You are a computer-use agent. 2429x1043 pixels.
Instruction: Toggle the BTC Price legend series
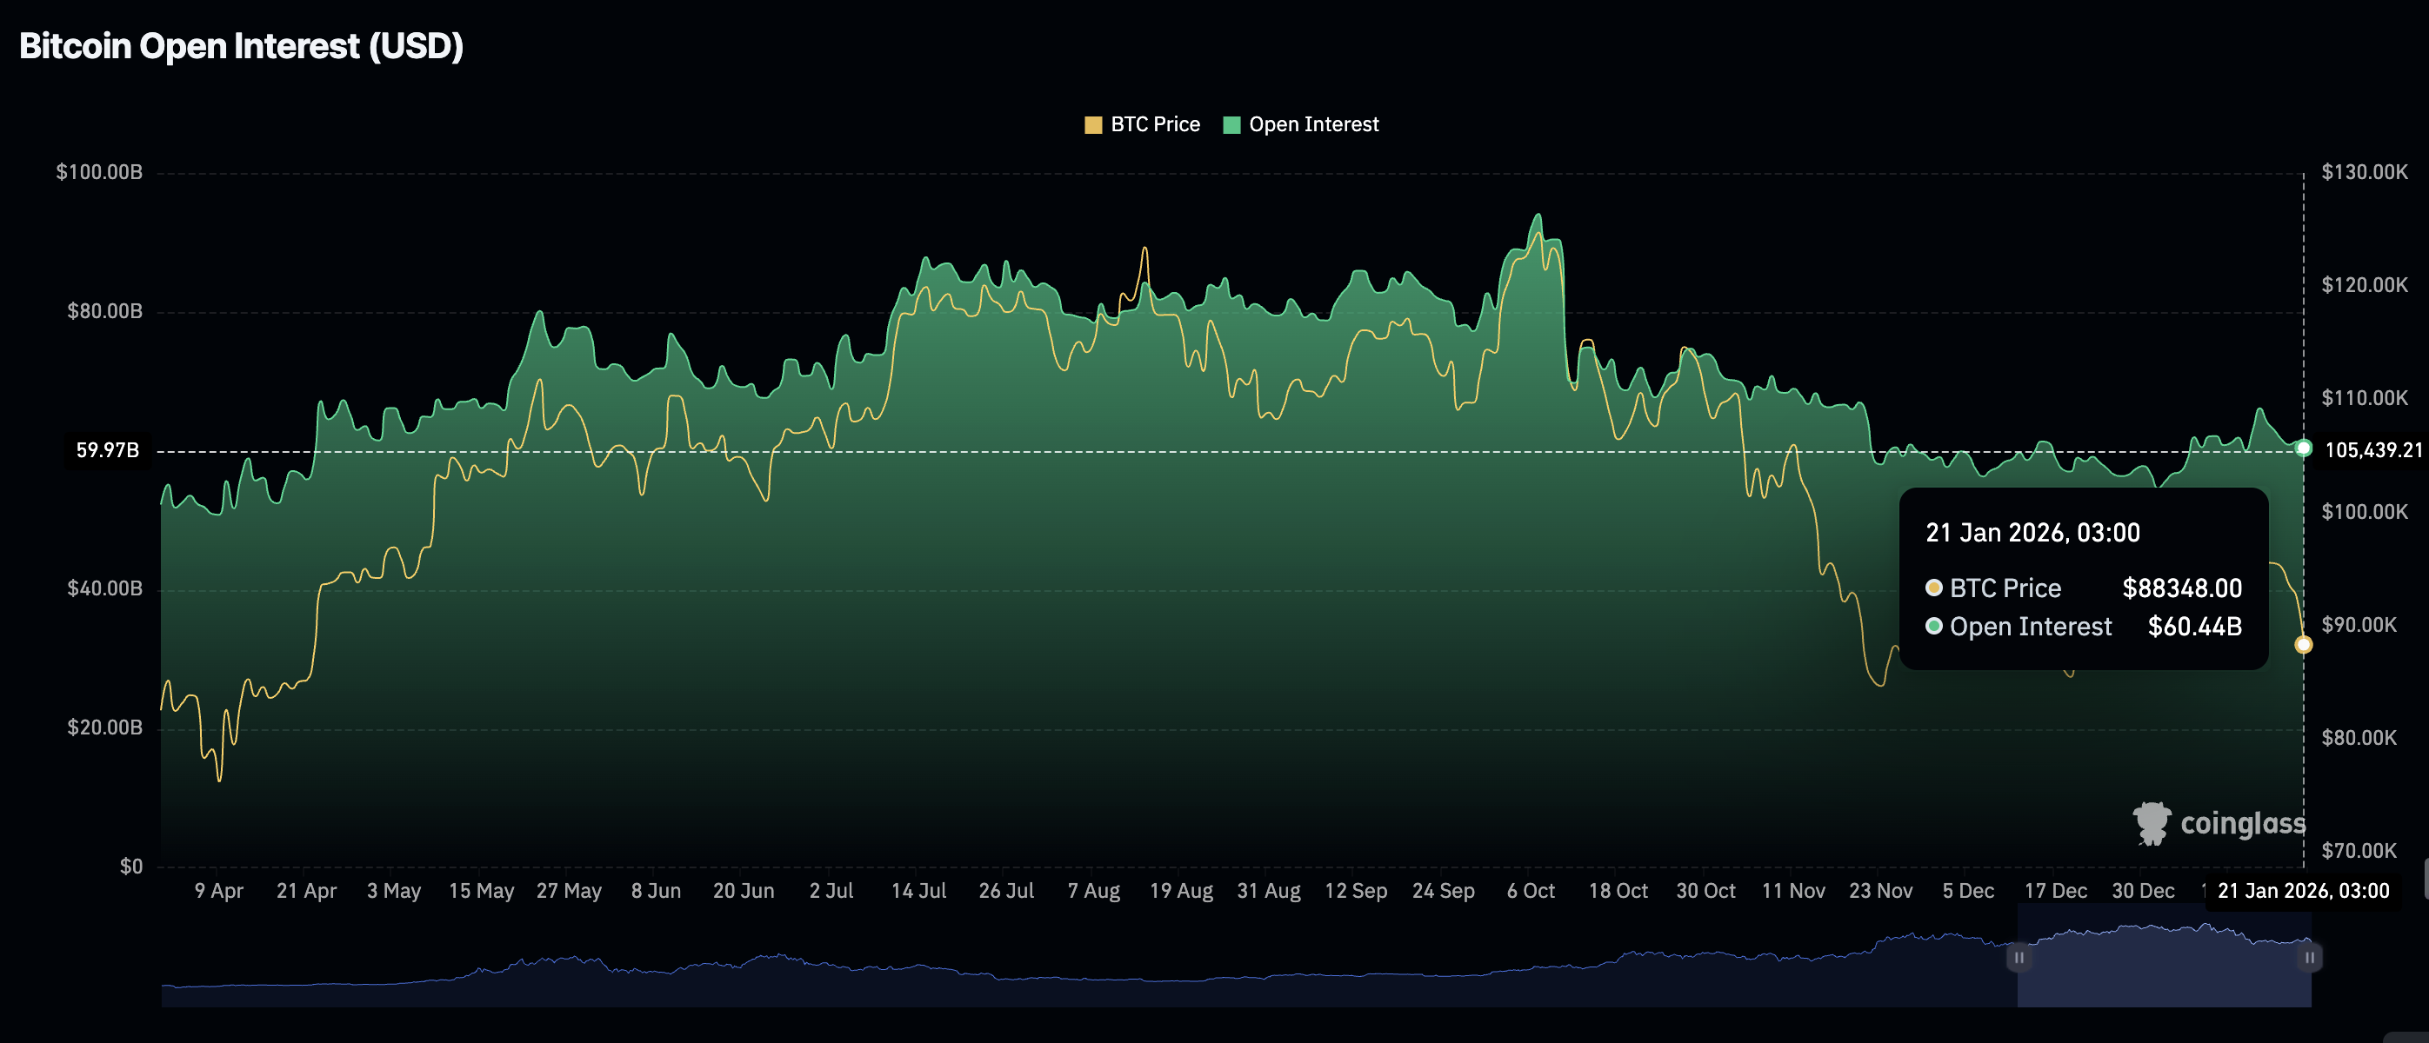(1154, 124)
